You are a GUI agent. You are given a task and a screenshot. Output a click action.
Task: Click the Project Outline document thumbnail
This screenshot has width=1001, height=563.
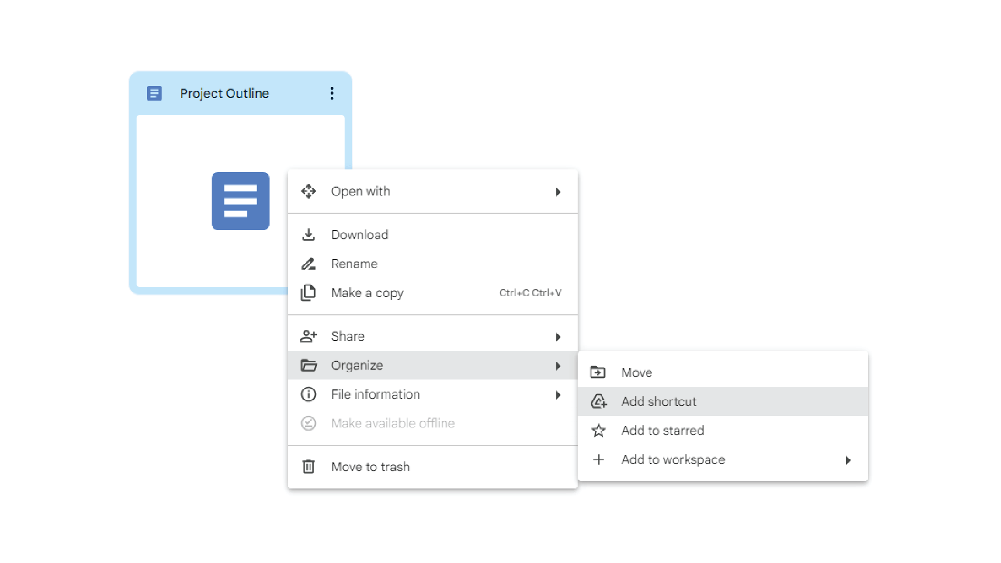240,200
